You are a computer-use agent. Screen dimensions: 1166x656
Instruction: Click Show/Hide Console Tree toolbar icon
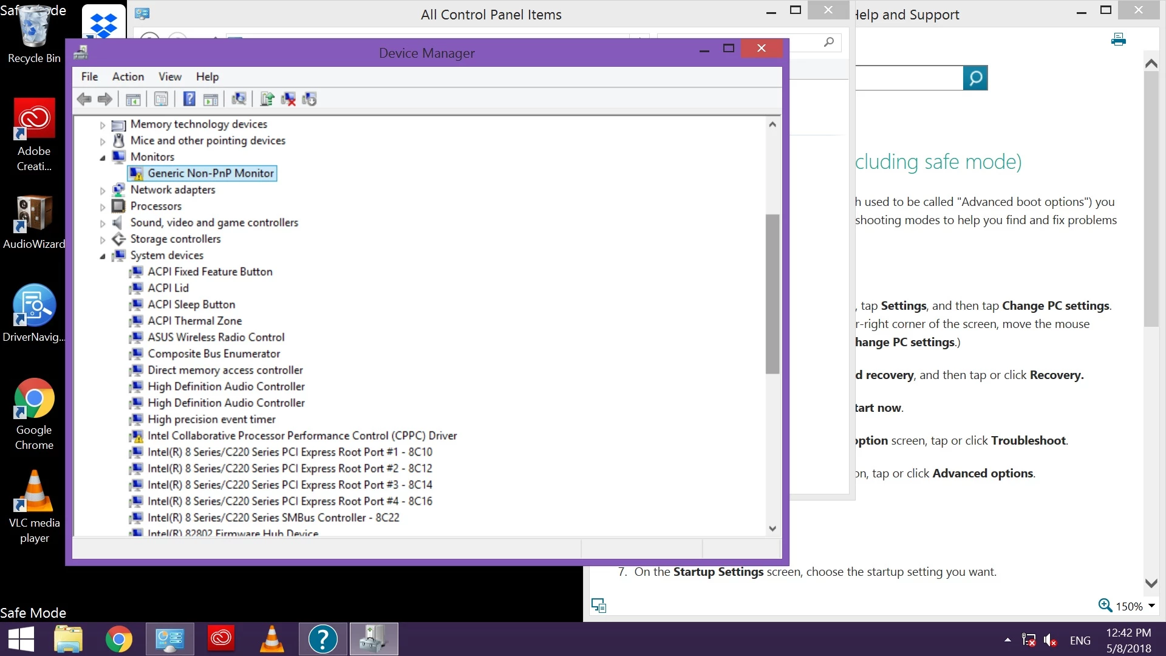133,99
